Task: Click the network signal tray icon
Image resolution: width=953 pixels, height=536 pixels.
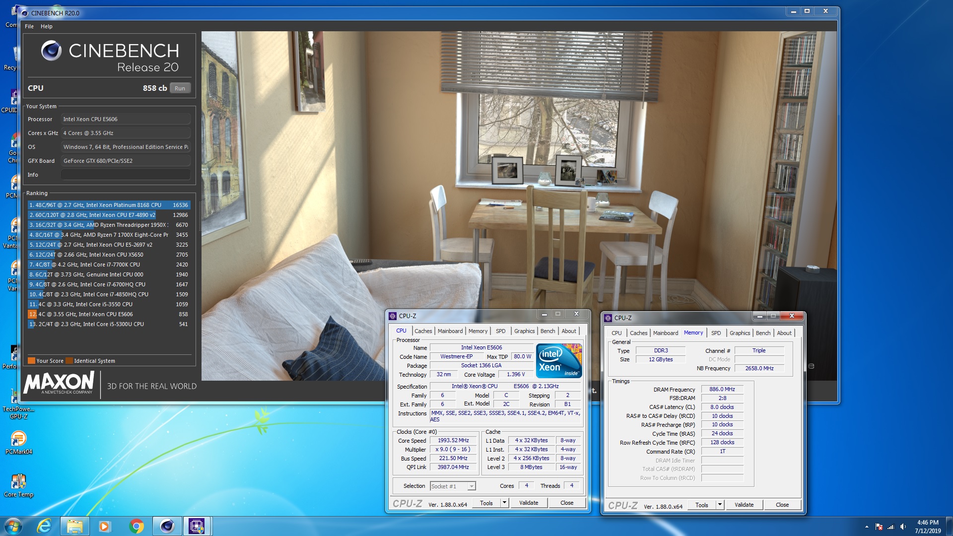Action: click(891, 527)
